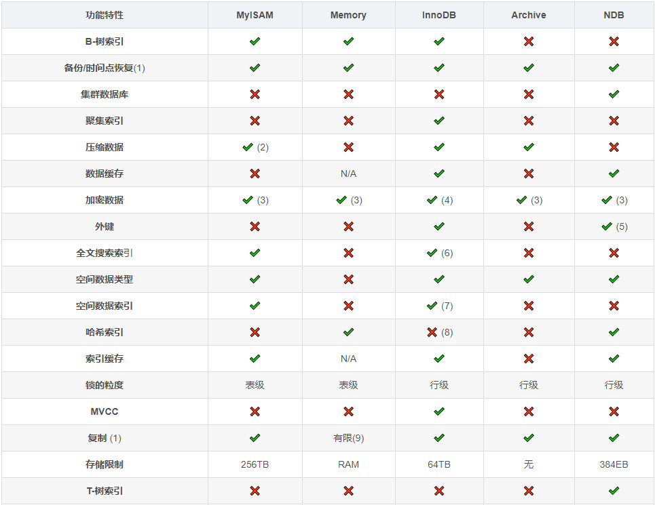Screen dimensions: 655x505
Task: Click the 聚集索引 check mark under InnoDB
Action: click(439, 121)
